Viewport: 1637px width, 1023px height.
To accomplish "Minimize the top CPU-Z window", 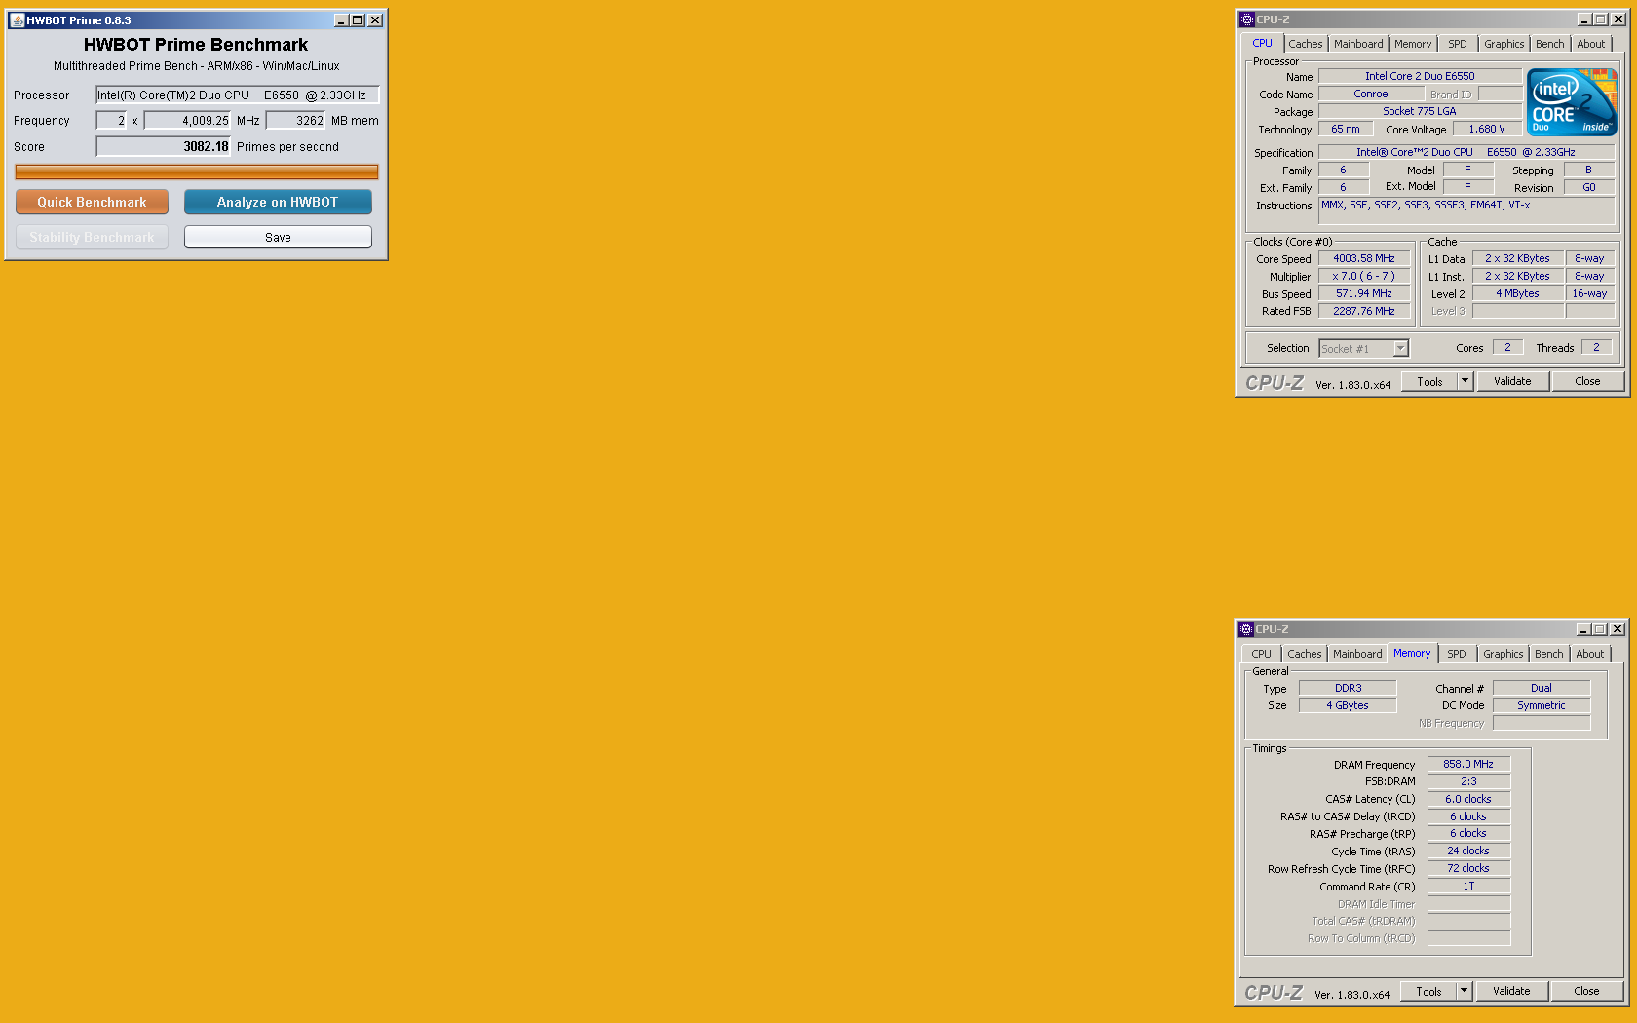I will pos(1584,19).
